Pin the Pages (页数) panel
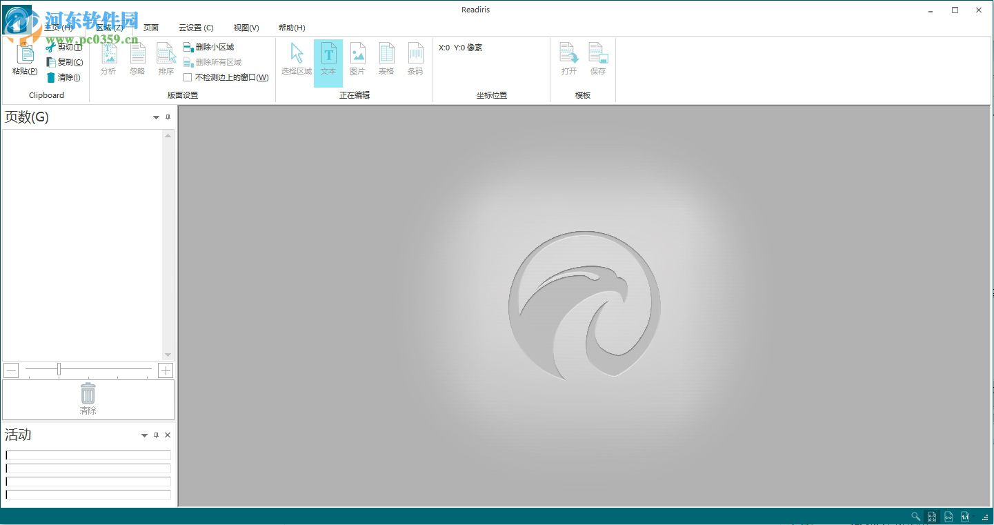The width and height of the screenshot is (994, 525). [x=168, y=118]
